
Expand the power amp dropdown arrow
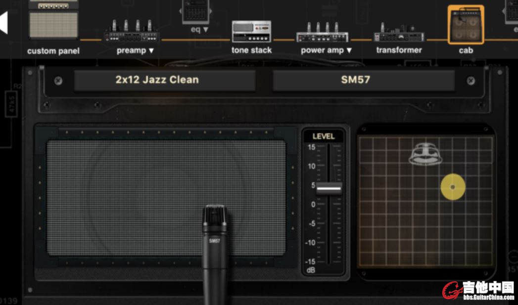click(x=349, y=50)
